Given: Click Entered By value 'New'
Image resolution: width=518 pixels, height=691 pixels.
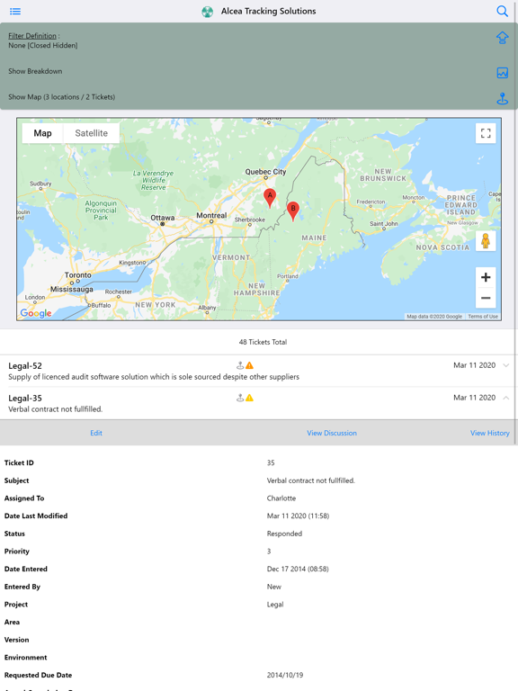Looking at the screenshot, I should pos(274,587).
